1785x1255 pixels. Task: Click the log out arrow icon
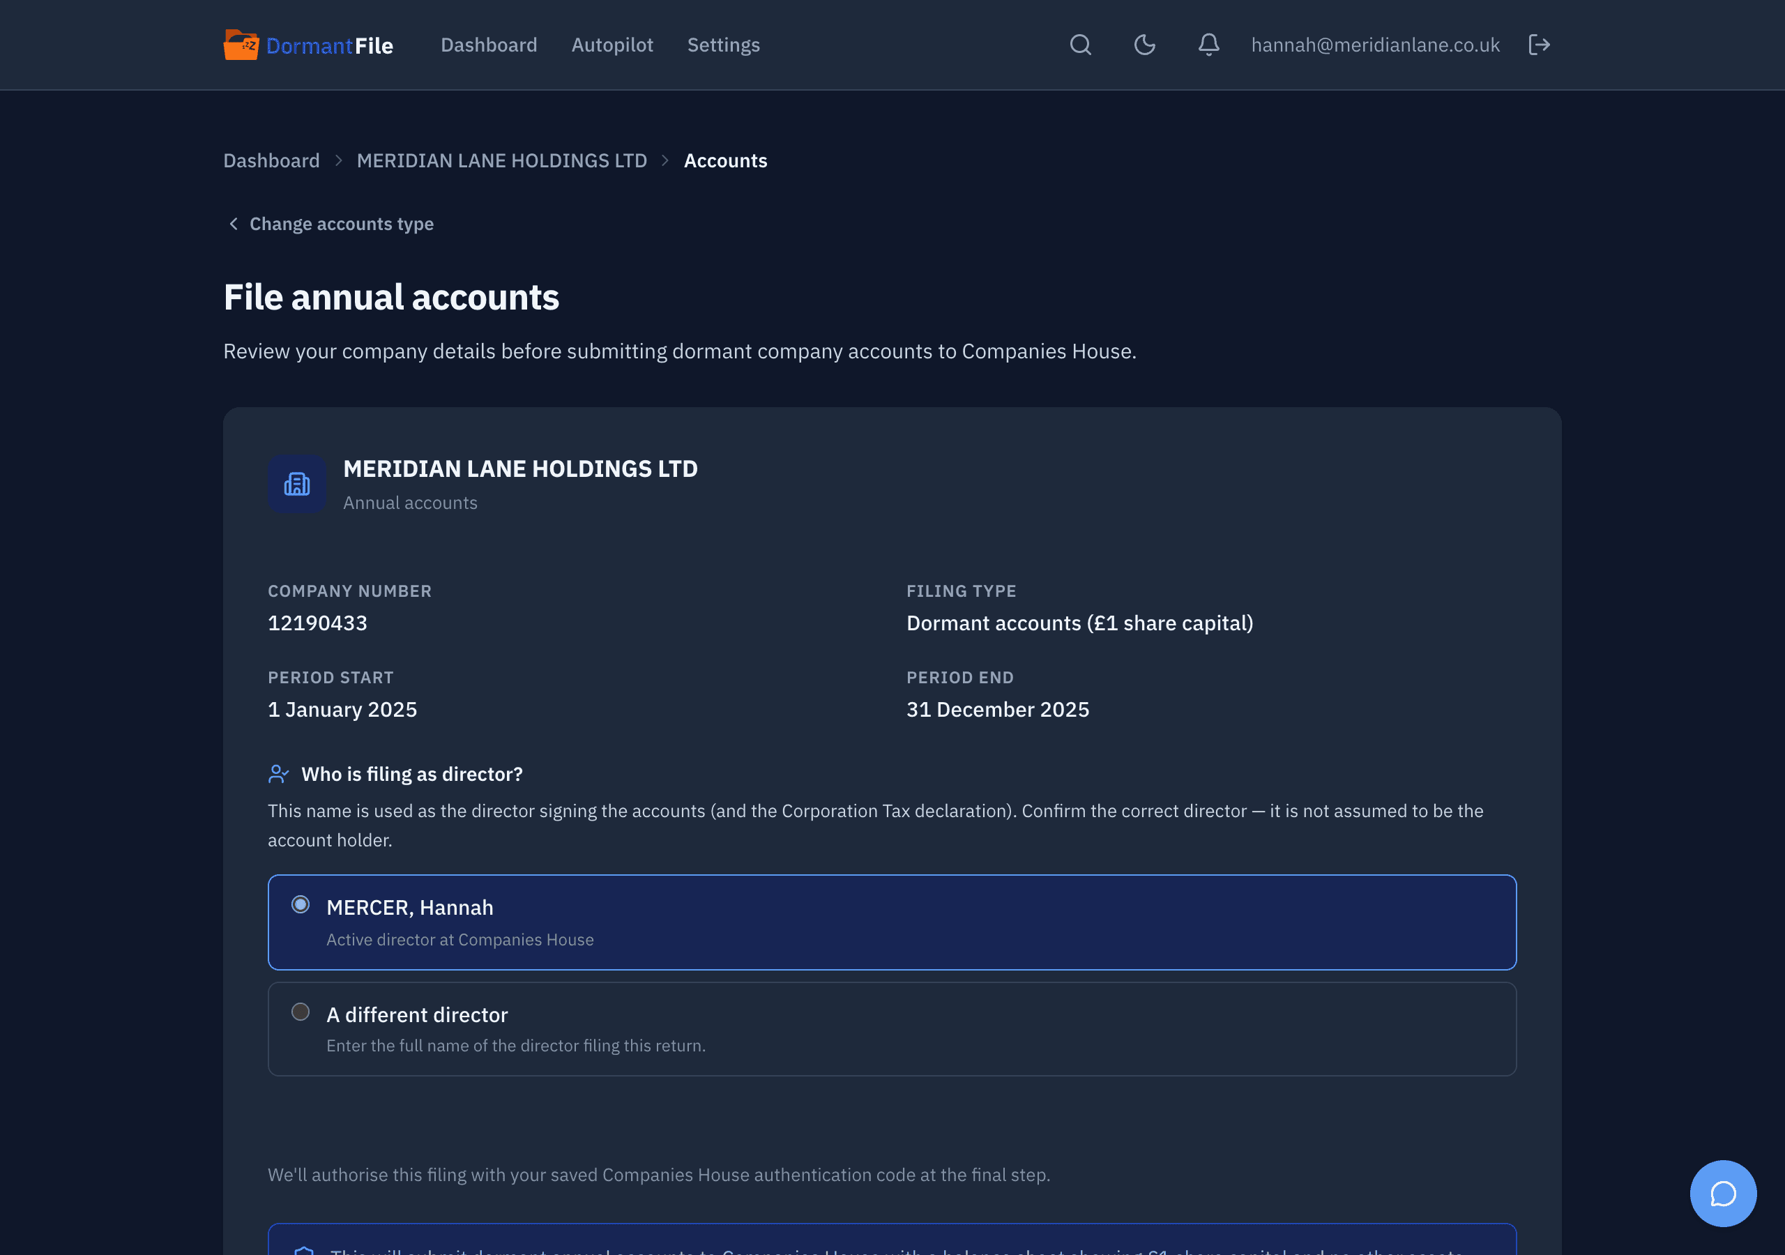[1540, 45]
